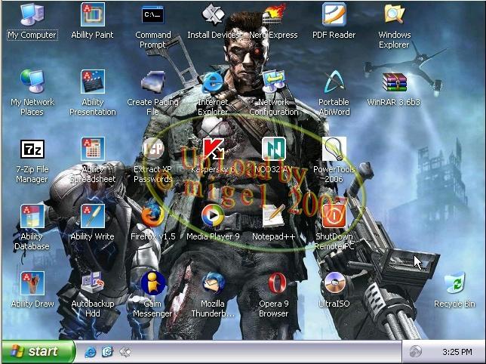Open the Recycle Bin
Screen dimensions: 486x364
[x=454, y=285]
